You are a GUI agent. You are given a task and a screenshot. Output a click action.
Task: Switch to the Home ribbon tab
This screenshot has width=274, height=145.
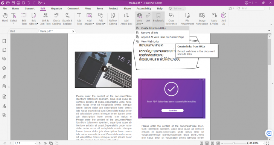point(15,8)
